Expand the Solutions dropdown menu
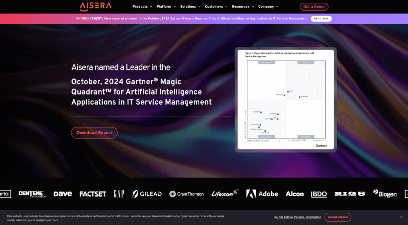 point(190,7)
